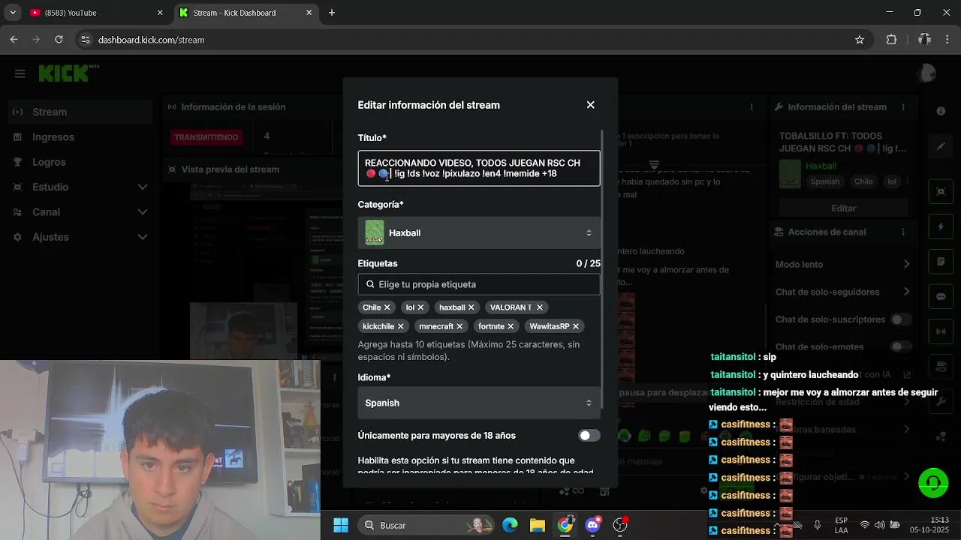The width and height of the screenshot is (961, 540).
Task: Open Microsoft Edge from the taskbar
Action: (510, 525)
